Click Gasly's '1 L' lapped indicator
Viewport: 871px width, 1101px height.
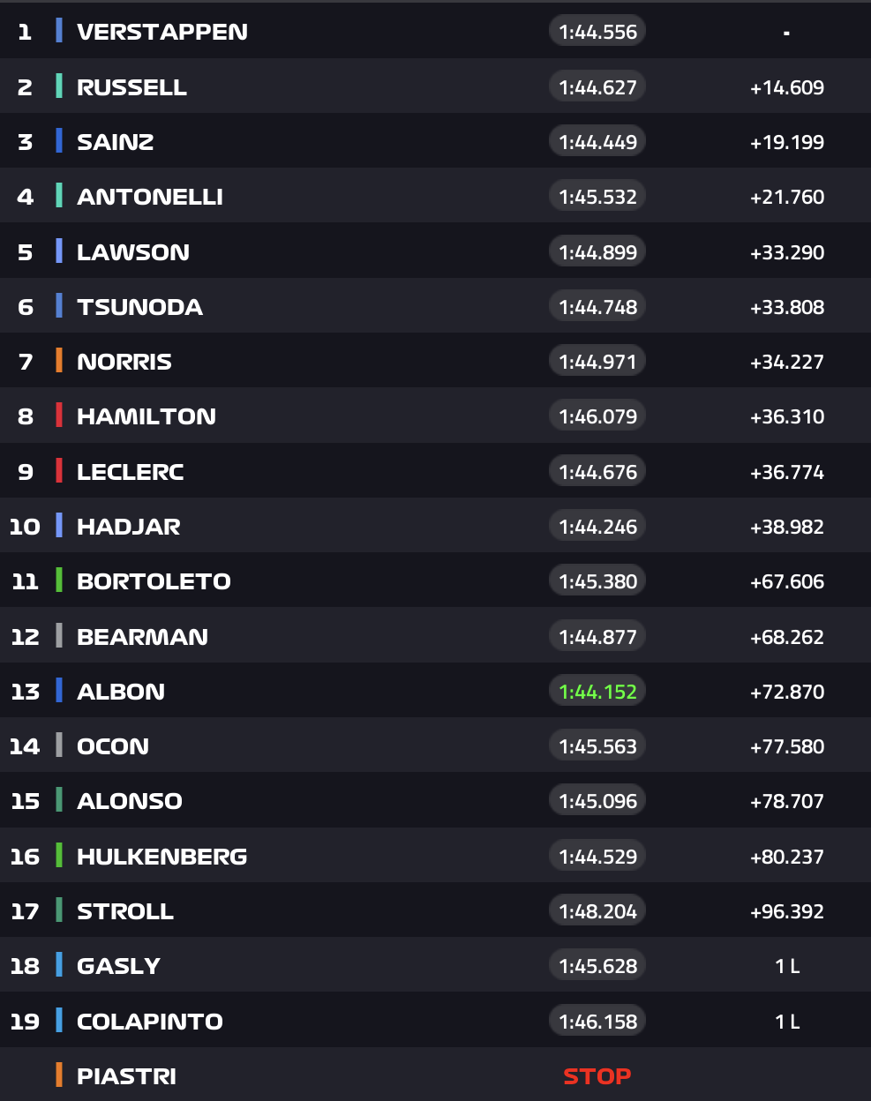tap(786, 966)
